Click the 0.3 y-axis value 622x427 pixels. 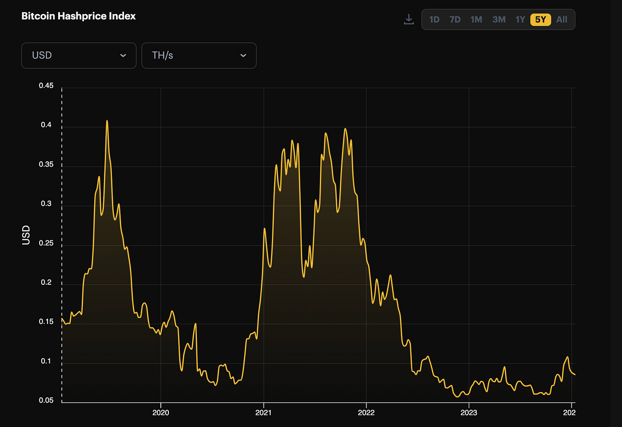click(x=46, y=204)
